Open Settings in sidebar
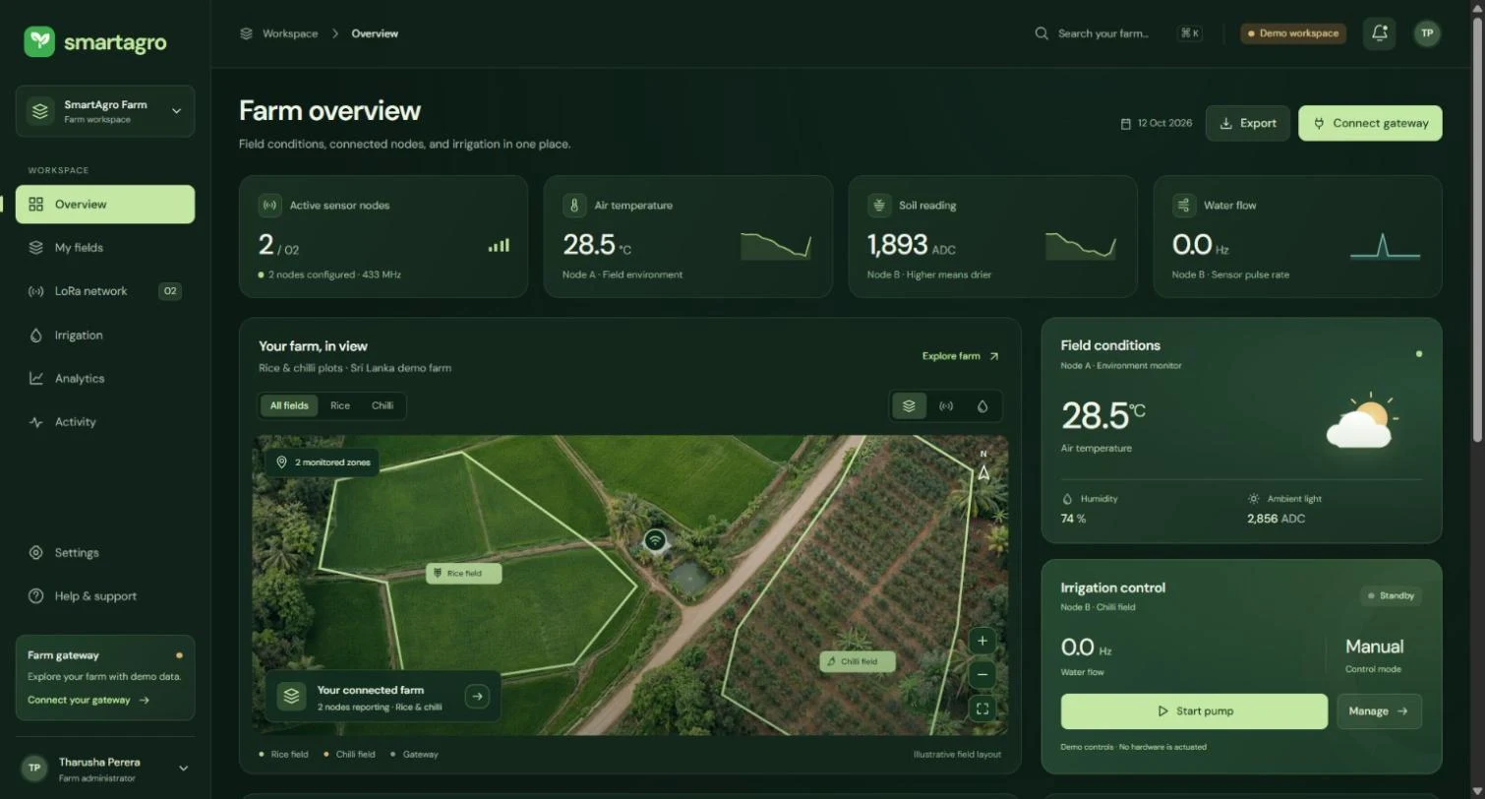This screenshot has width=1485, height=799. click(105, 553)
